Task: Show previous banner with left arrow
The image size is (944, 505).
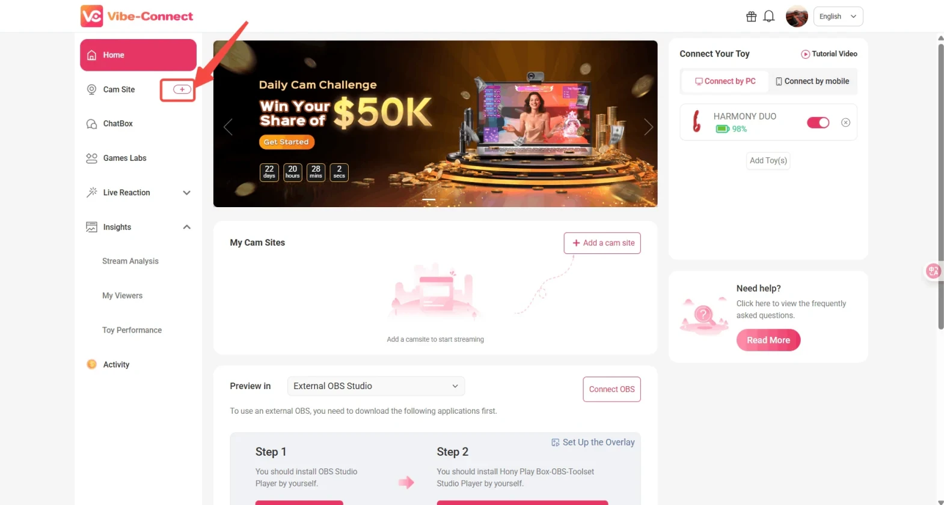Action: (x=228, y=127)
